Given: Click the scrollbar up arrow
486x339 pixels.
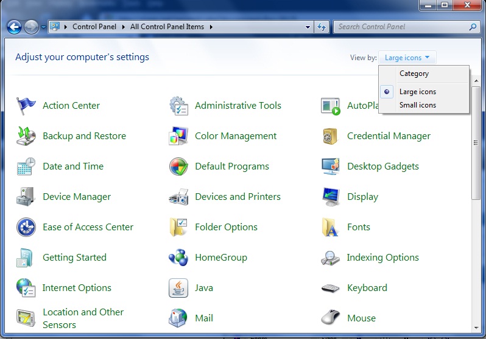Looking at the screenshot, I should click(476, 81).
